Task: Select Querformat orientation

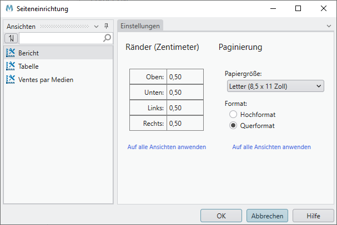Action: (233, 125)
